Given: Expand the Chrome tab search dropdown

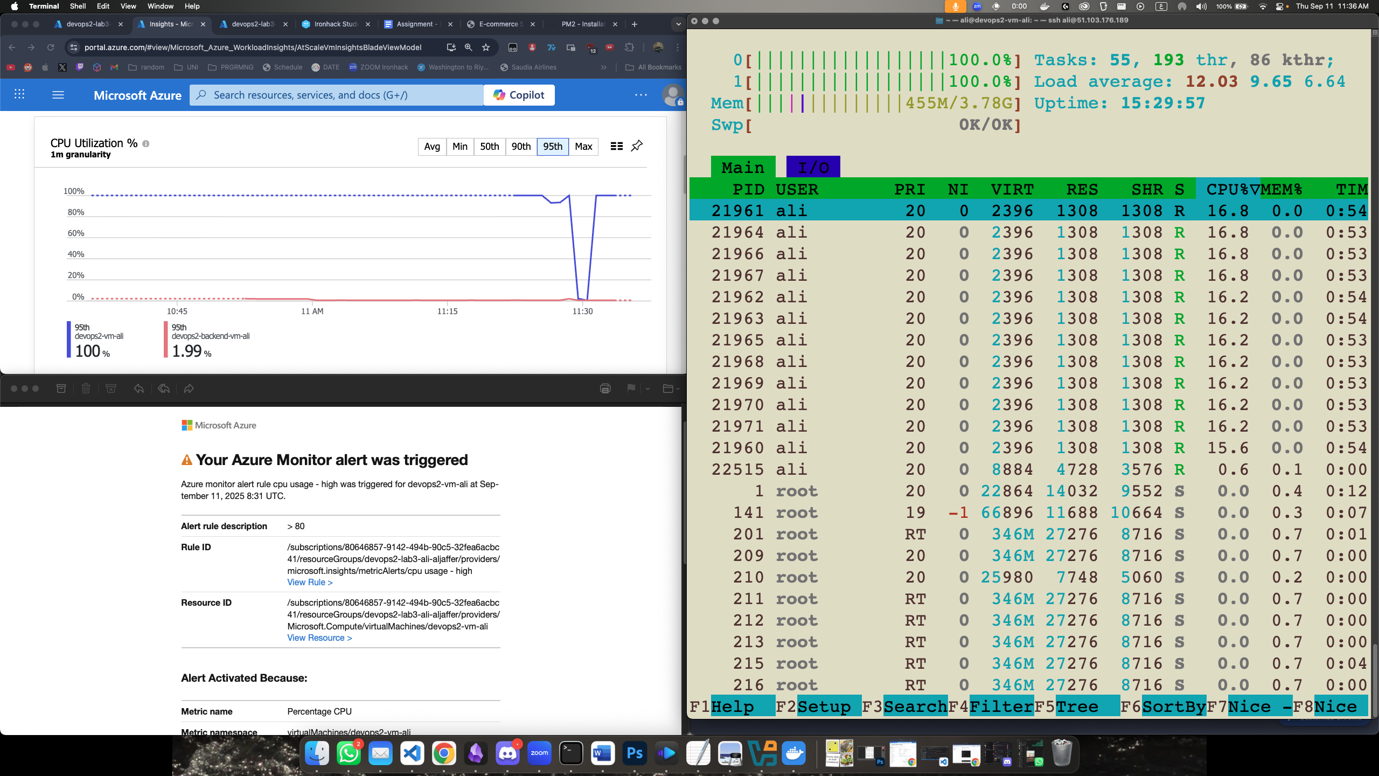Looking at the screenshot, I should 678,24.
